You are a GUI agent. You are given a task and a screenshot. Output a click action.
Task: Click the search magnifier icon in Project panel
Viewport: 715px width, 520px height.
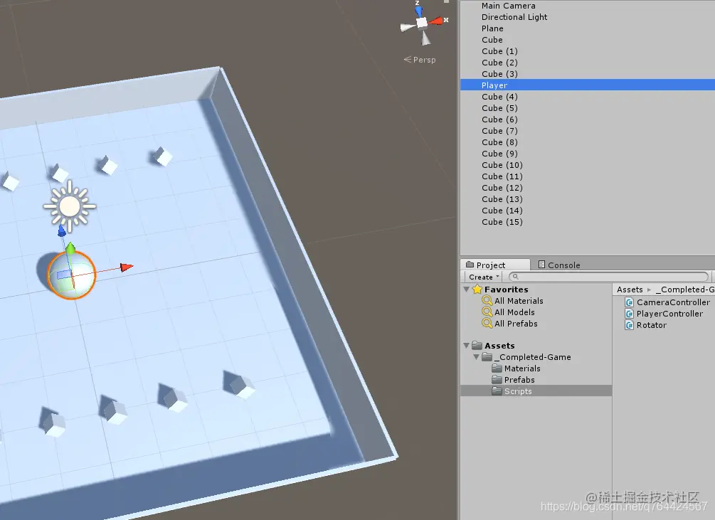coord(515,277)
